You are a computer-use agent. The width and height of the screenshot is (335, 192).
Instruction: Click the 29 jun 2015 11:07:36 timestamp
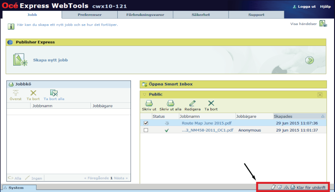tap(297, 123)
